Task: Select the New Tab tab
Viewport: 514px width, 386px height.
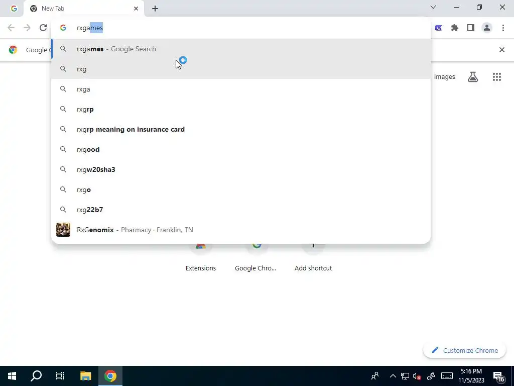Action: coord(83,9)
